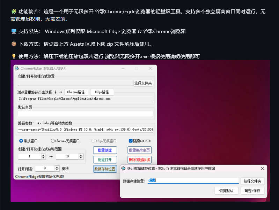Click the globe icon in the storage dialog title
This screenshot has width=279, height=210.
pos(123,168)
